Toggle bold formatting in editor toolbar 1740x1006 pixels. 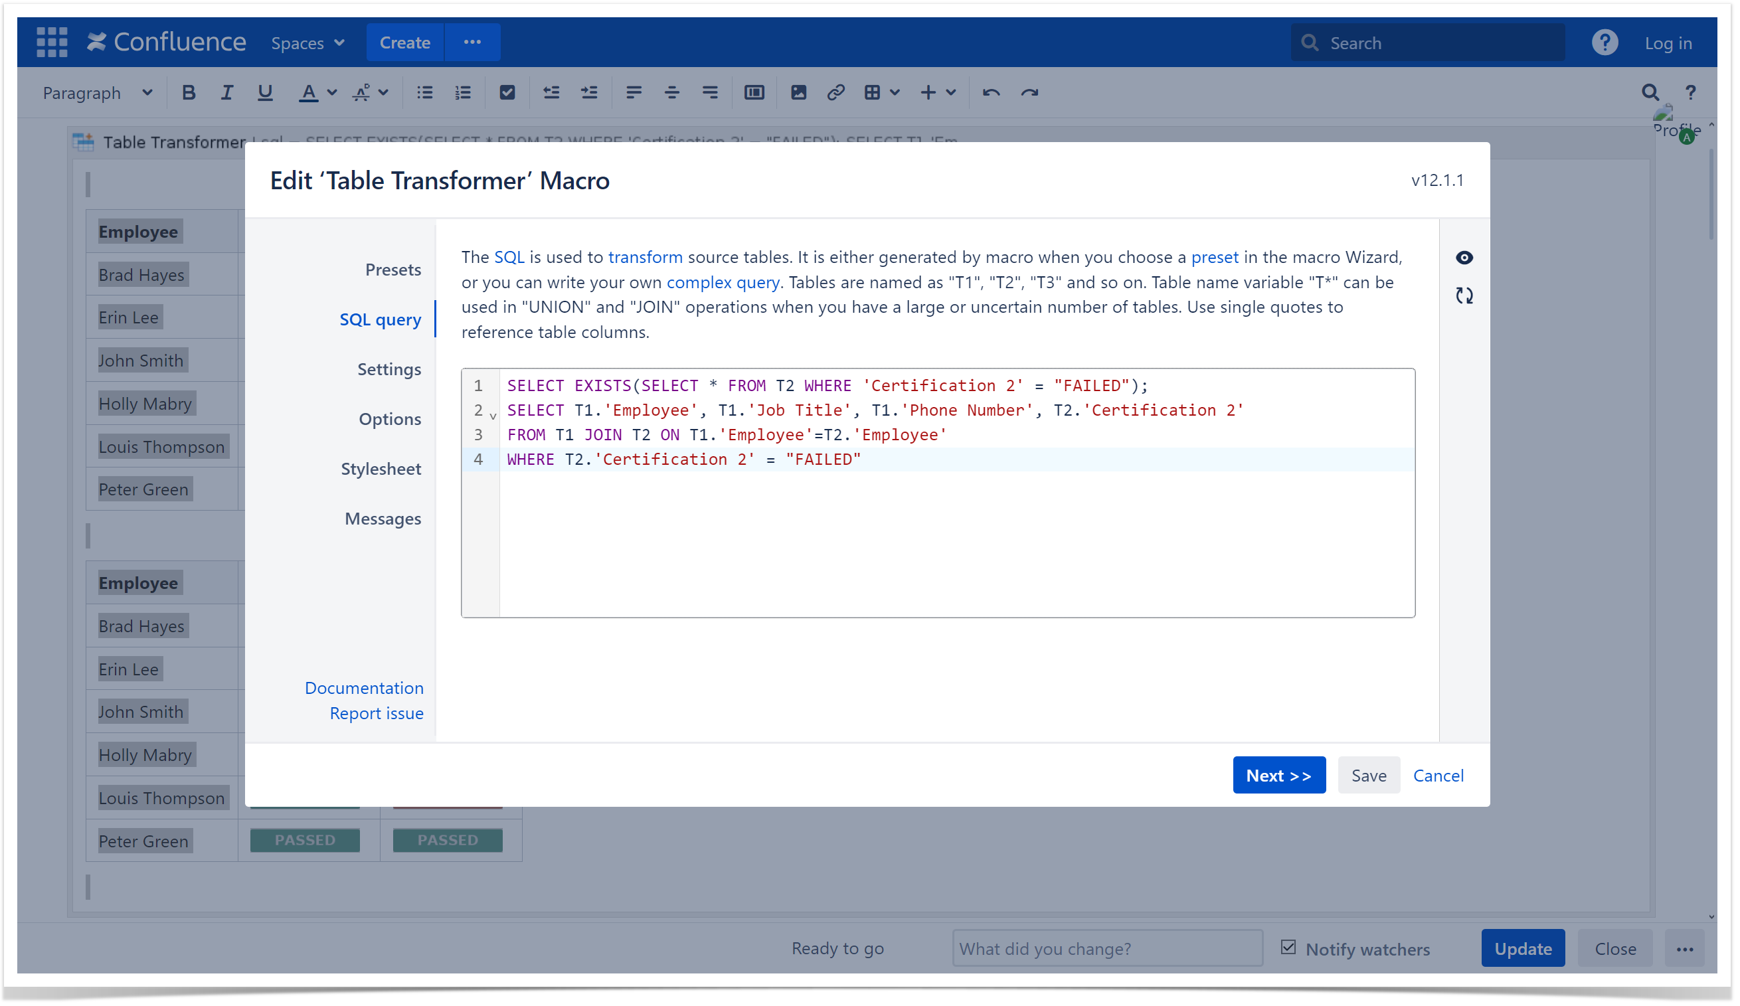click(188, 92)
